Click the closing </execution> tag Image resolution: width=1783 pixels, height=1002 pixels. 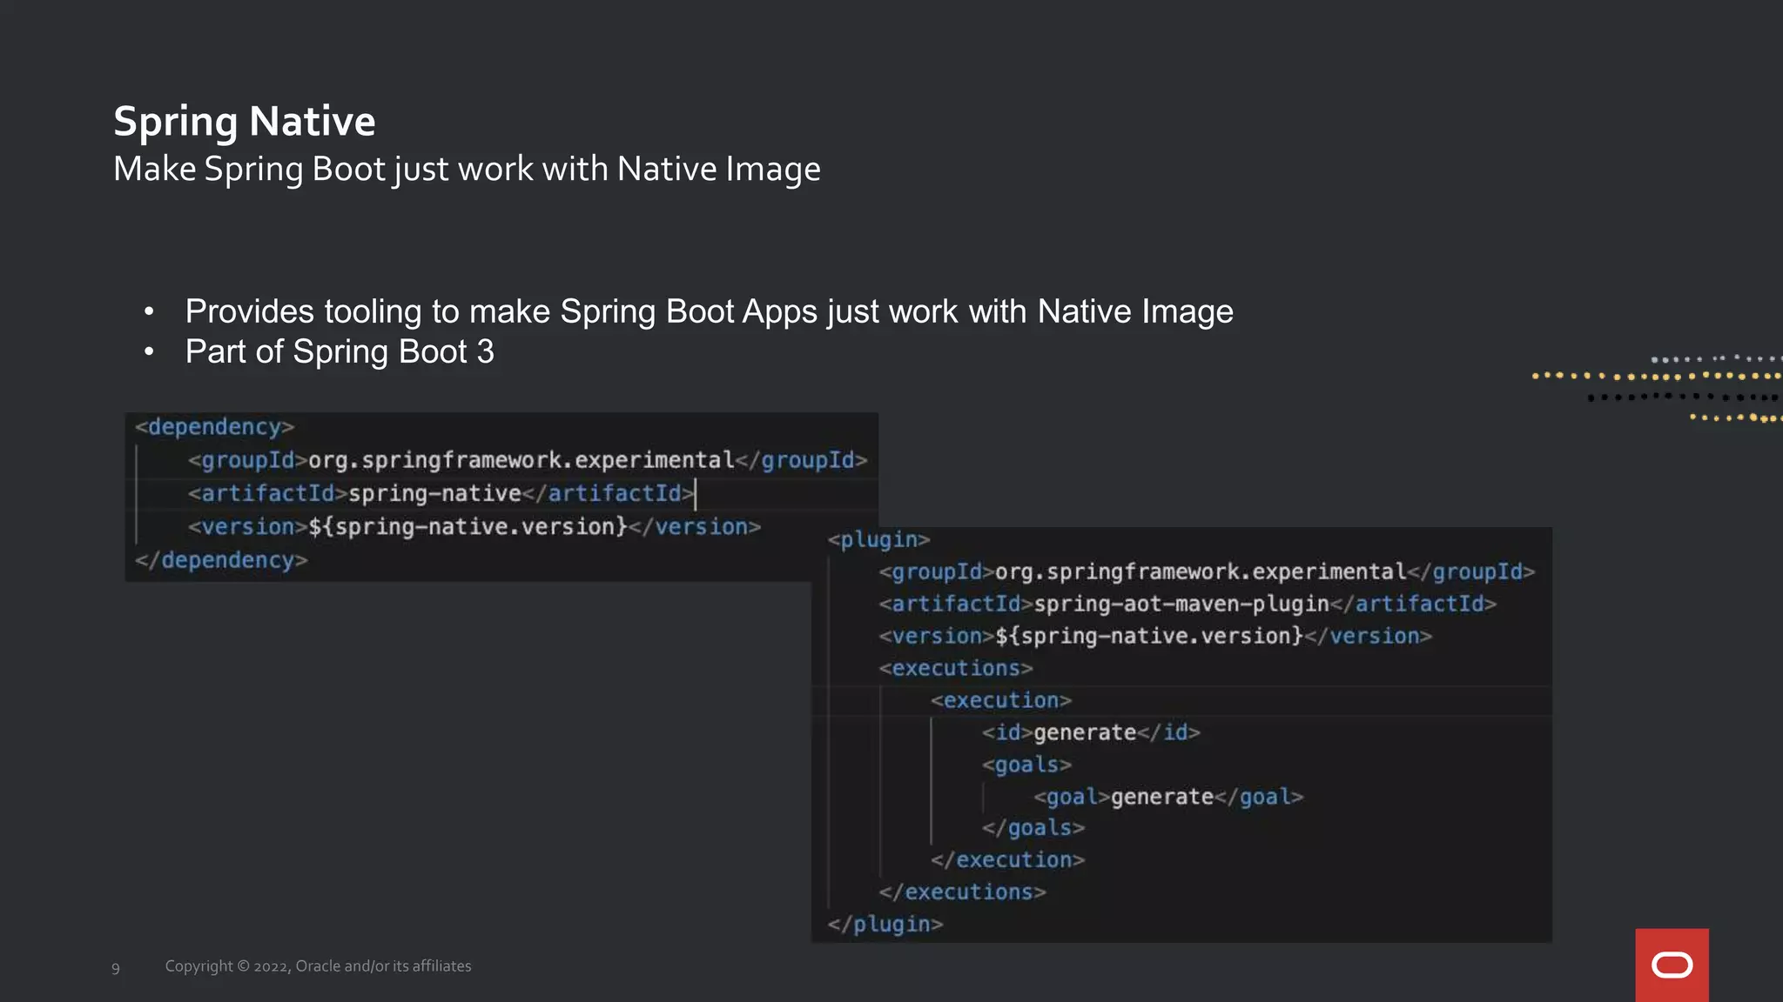1007,860
